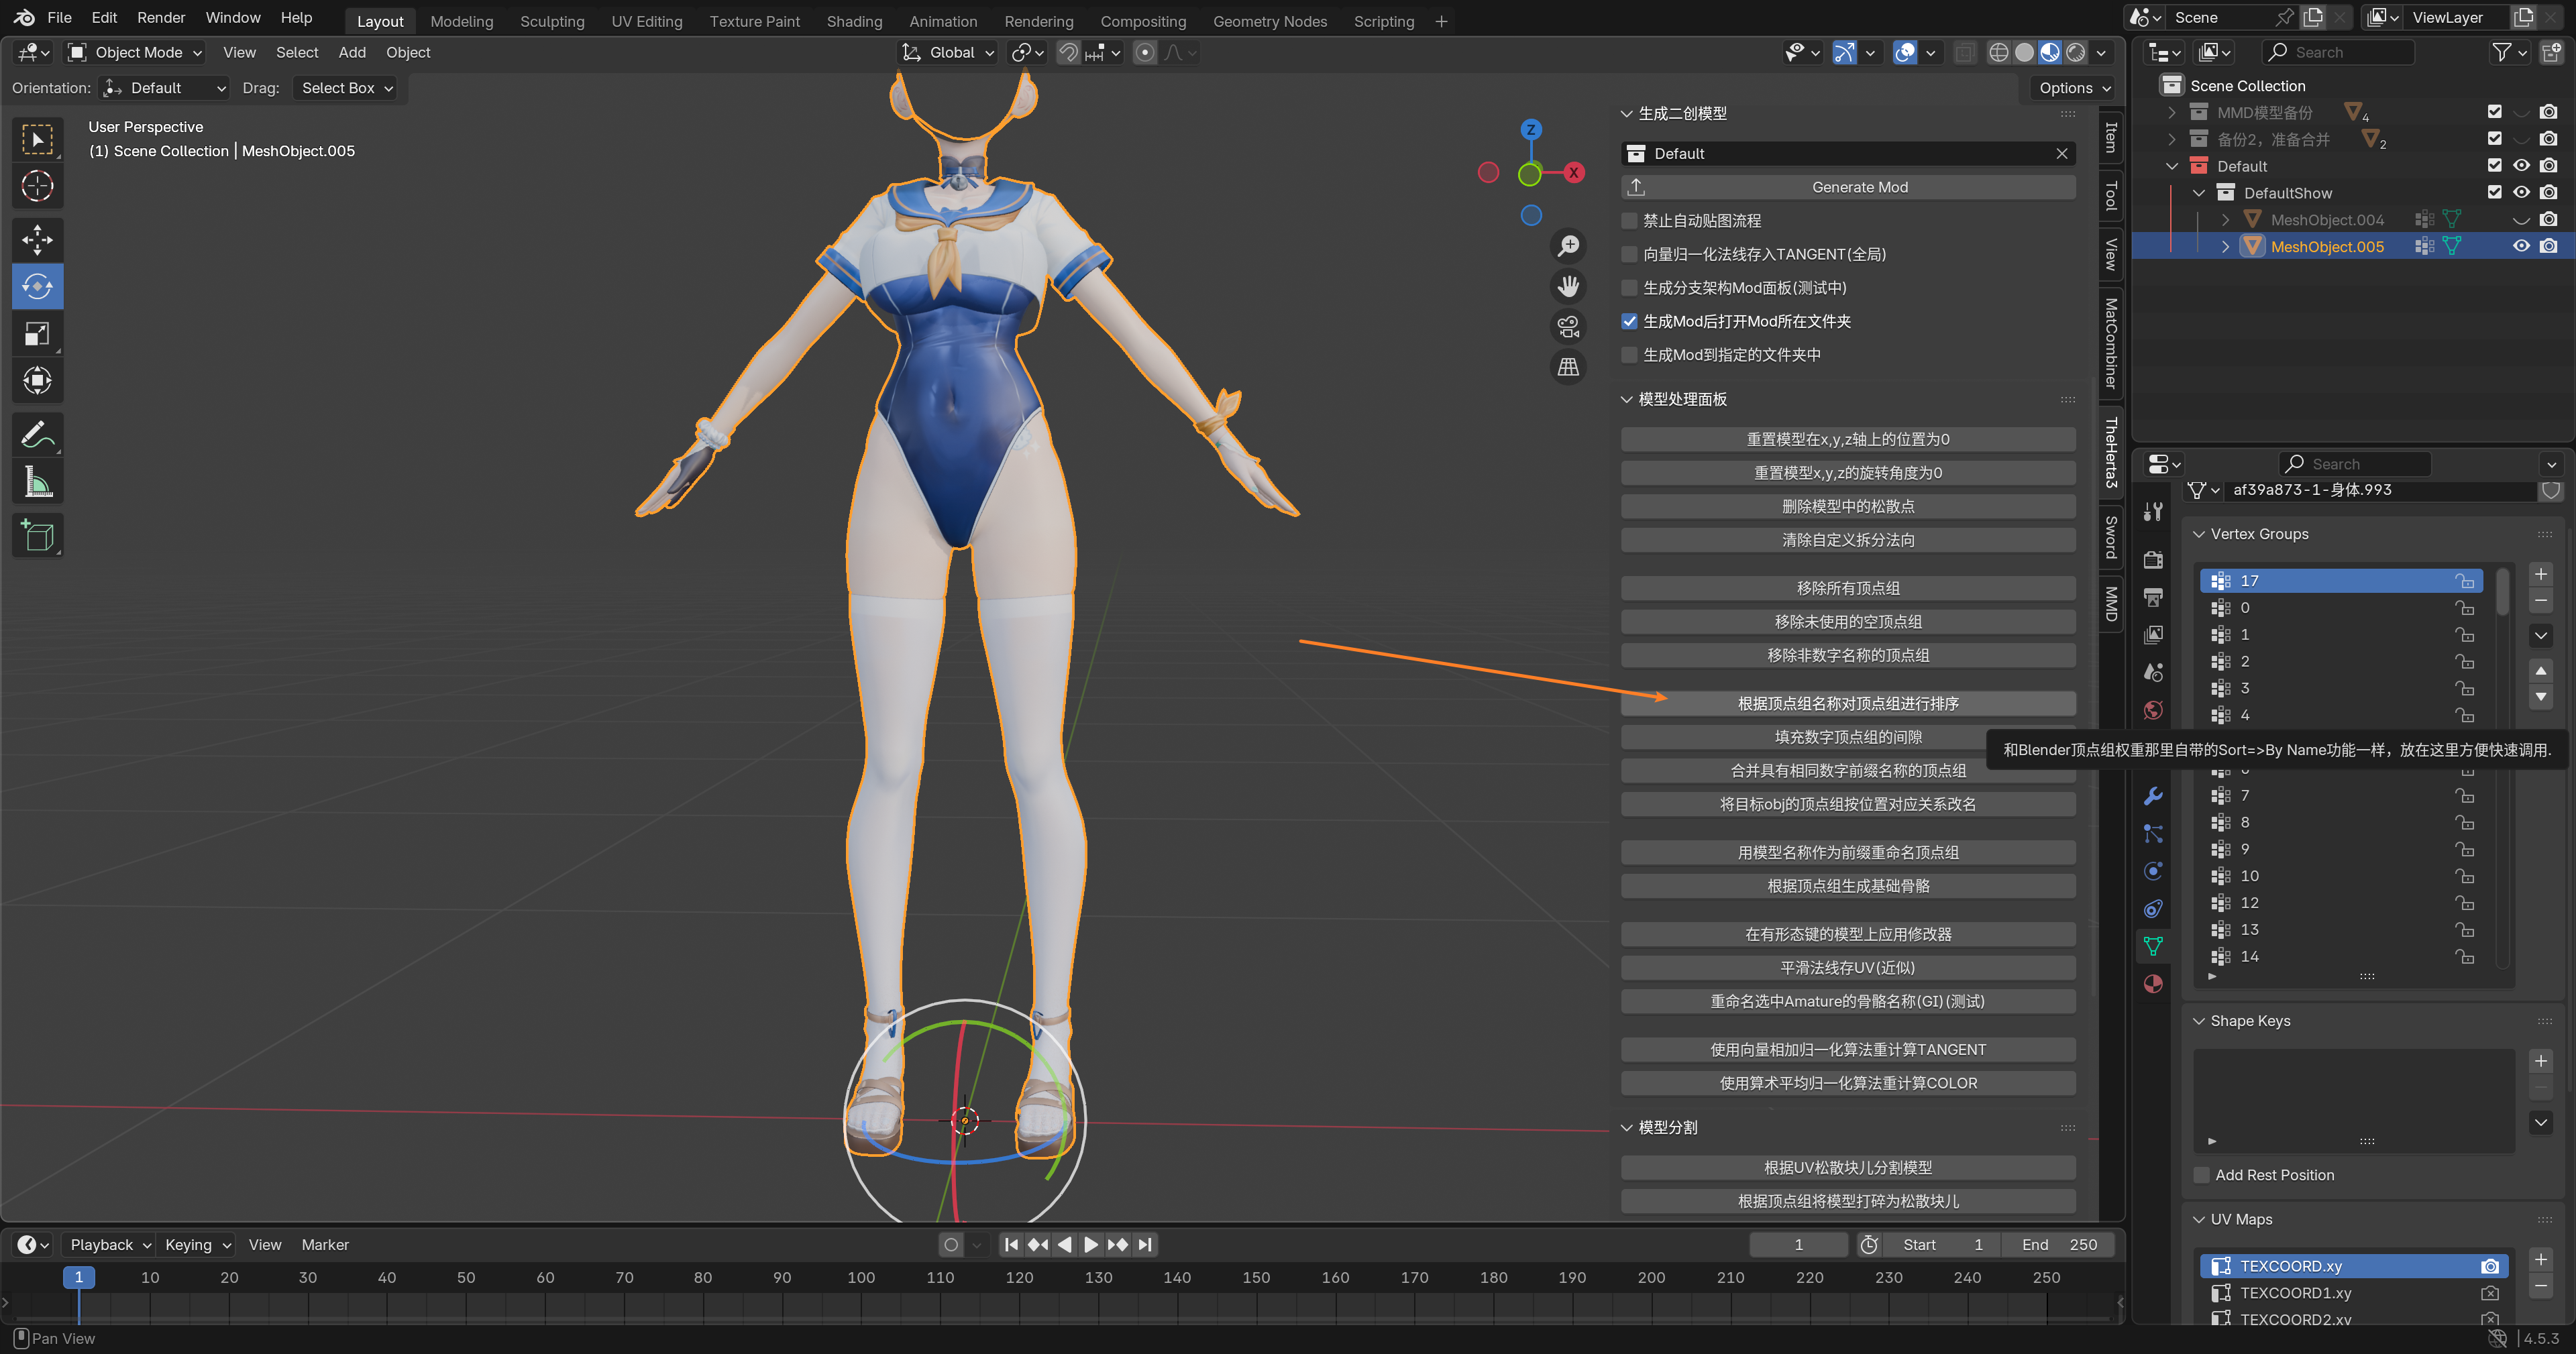
Task: Enable 生成Mod到指定的文件夹中 checkbox
Action: point(1630,355)
